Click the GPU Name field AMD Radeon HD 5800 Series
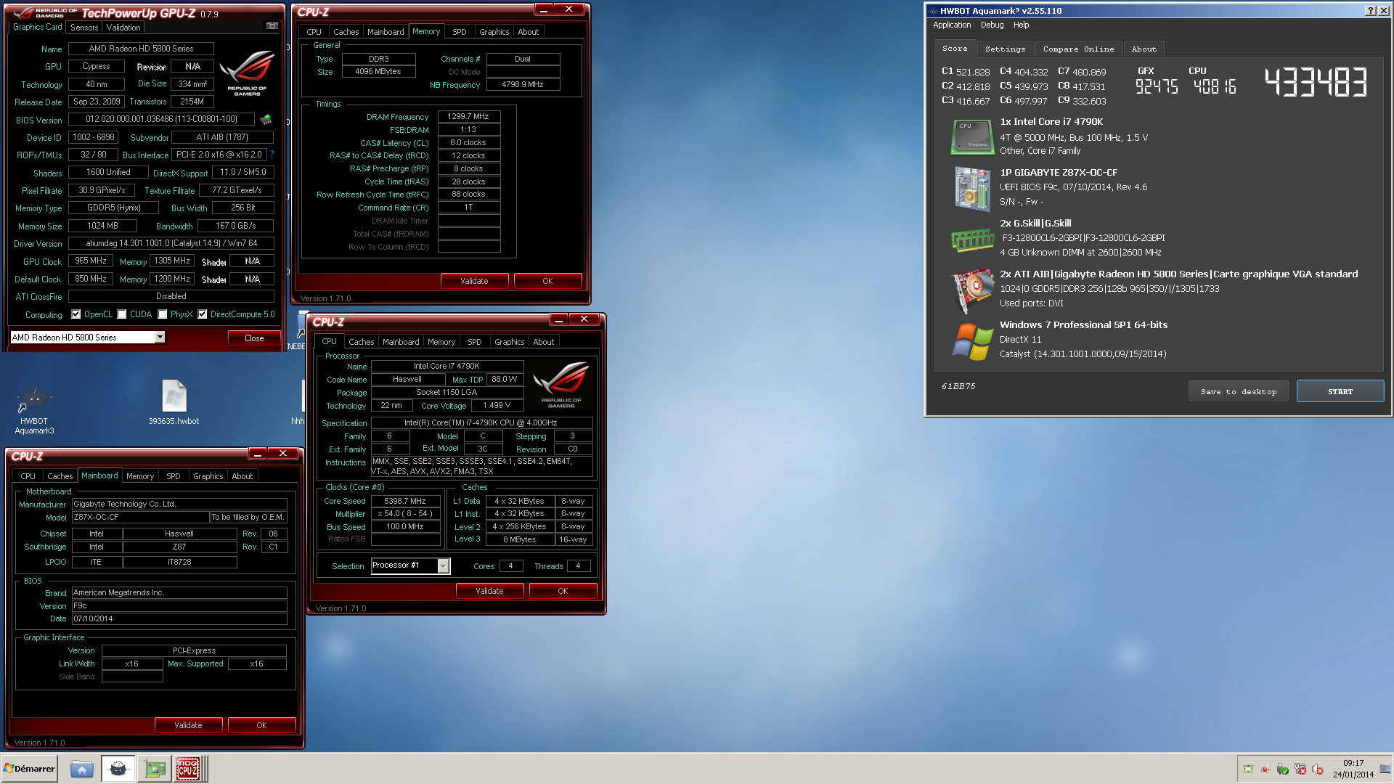Screen dimensions: 1394x784 141,49
